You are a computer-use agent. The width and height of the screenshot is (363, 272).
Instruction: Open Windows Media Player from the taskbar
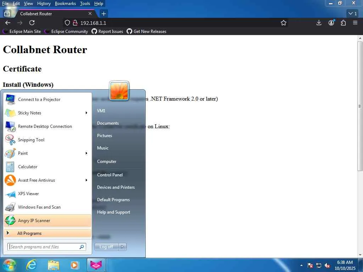74,265
